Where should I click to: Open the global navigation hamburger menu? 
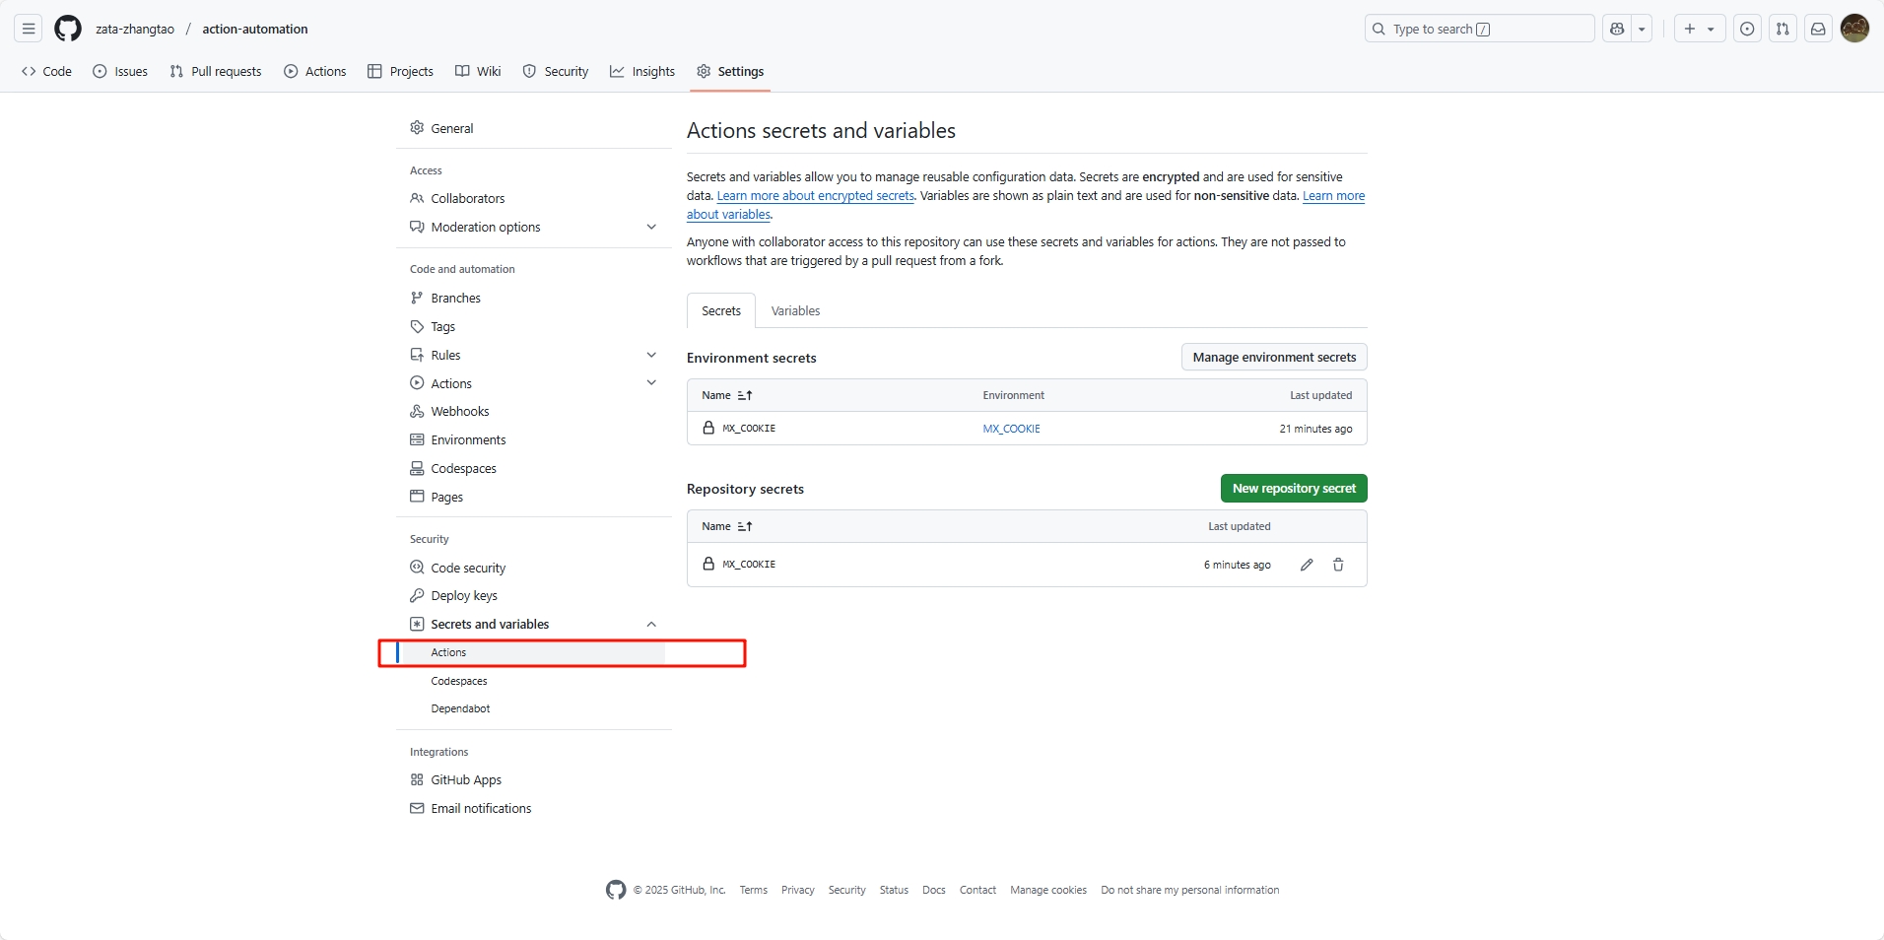(x=29, y=29)
